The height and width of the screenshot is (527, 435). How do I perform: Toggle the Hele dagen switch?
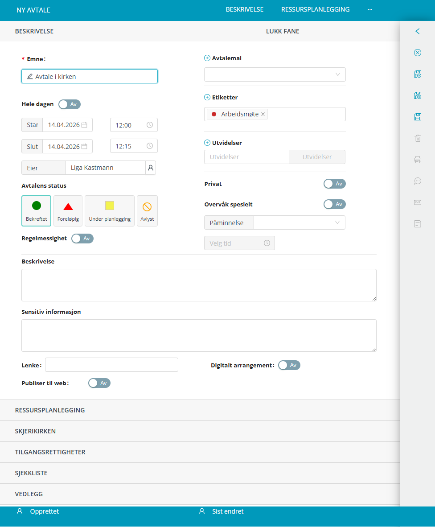(x=70, y=104)
